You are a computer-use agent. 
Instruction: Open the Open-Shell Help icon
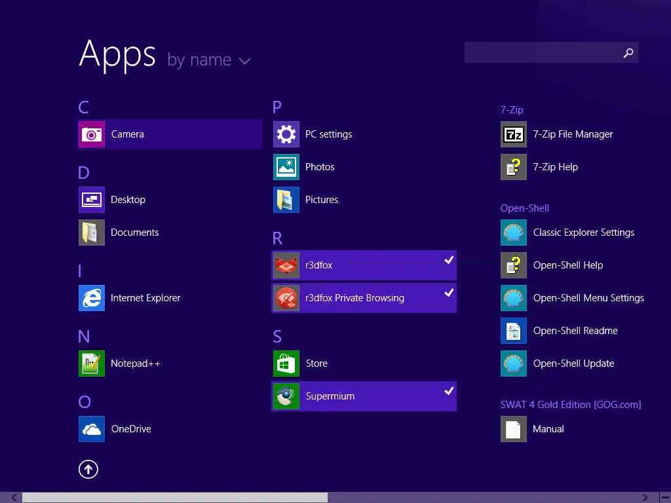coord(514,265)
